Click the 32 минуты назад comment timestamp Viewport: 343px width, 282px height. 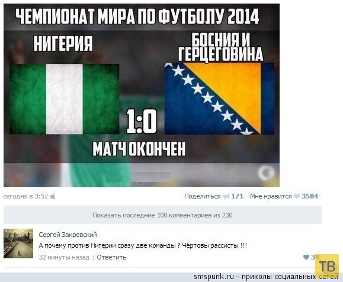(64, 257)
